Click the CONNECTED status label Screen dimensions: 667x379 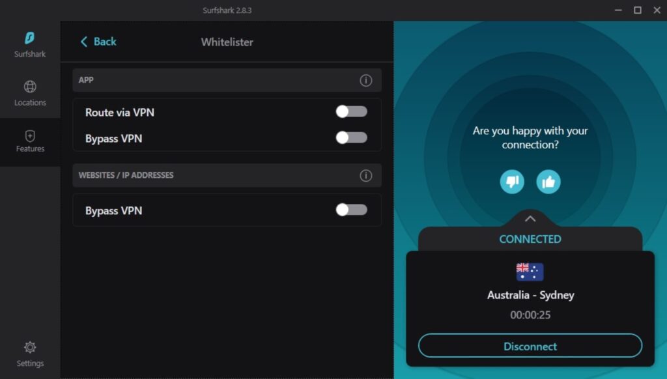530,239
